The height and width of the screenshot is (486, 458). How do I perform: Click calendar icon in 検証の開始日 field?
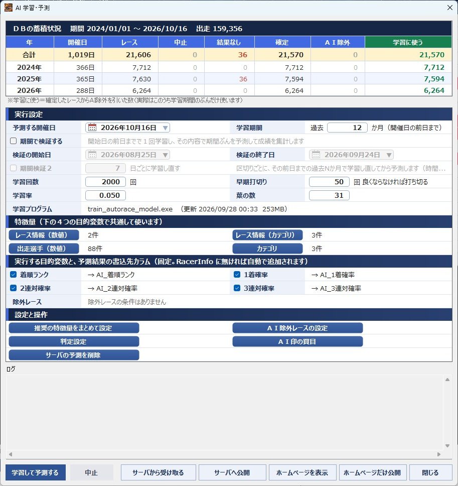point(92,155)
